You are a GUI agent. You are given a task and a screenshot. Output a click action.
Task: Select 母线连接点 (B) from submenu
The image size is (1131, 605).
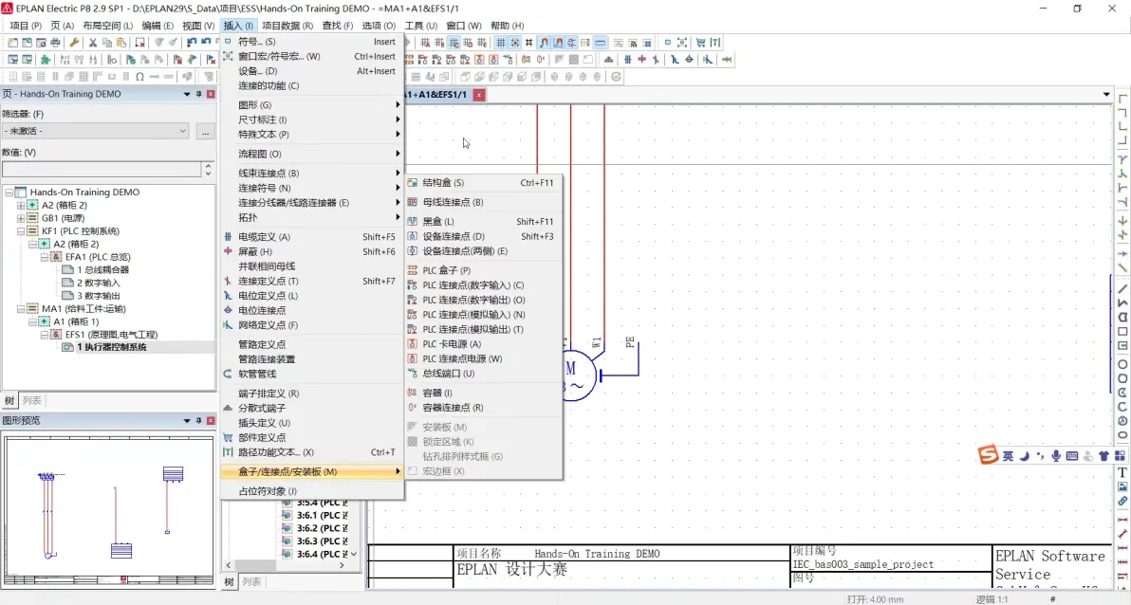pyautogui.click(x=484, y=202)
